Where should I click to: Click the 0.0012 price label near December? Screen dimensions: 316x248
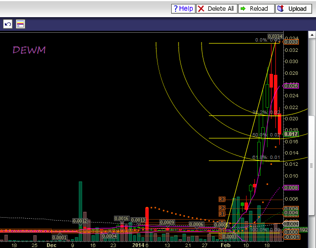[x=80, y=221]
